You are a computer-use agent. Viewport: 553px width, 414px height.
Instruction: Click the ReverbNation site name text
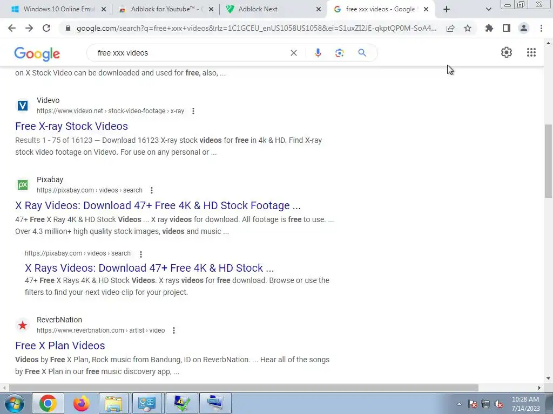point(59,320)
